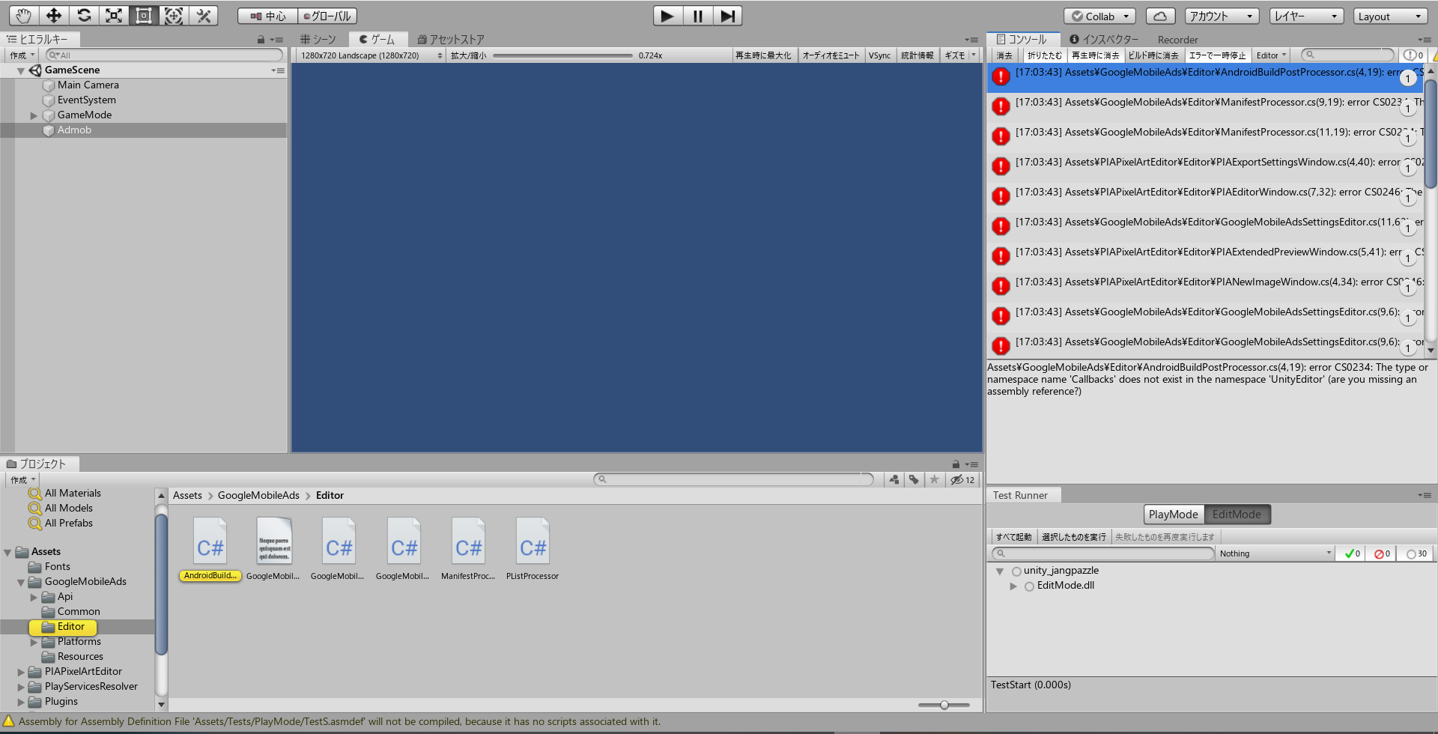
Task: Open the Layout dropdown
Action: pos(1389,16)
